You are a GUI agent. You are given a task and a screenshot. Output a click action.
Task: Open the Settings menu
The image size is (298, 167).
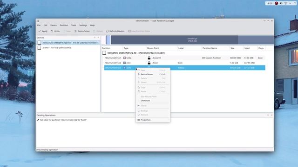[83, 25]
